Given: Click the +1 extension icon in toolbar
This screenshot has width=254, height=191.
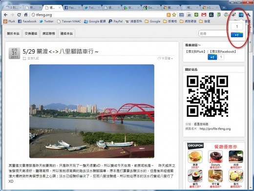Looking at the screenshot, I should point(241,15).
